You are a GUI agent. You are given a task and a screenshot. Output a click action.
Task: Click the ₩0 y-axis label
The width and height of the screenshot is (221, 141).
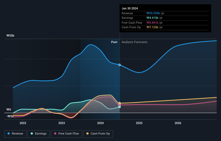9,110
